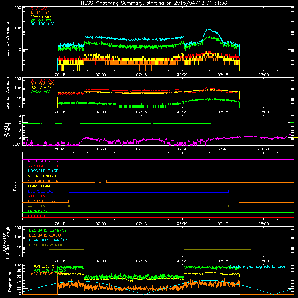Screen dimensions: 298x298
Task: Click the DECIMATION_ENERGY legend label
Action: tap(48, 230)
